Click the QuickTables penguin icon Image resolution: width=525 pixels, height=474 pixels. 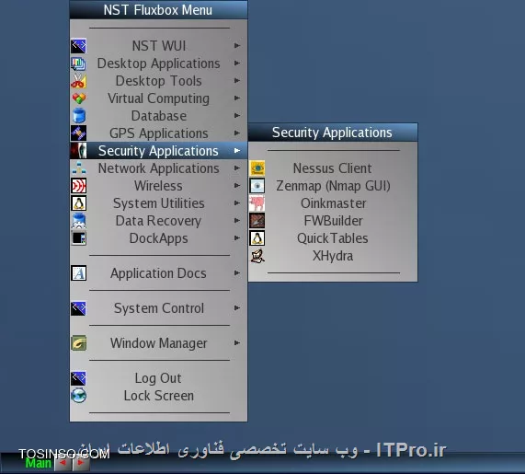point(257,238)
